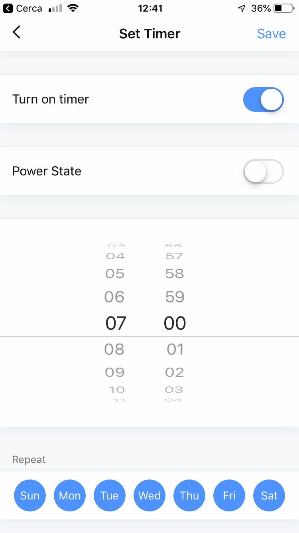Enable the Power State switch
This screenshot has width=299, height=533.
tap(263, 171)
